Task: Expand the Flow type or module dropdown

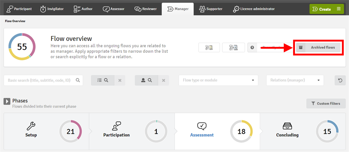Action: 218,80
